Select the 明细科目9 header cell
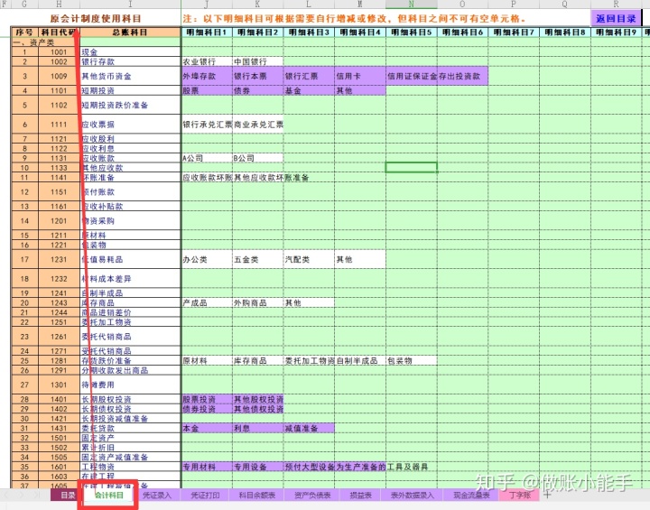The height and width of the screenshot is (510, 650). click(x=616, y=32)
